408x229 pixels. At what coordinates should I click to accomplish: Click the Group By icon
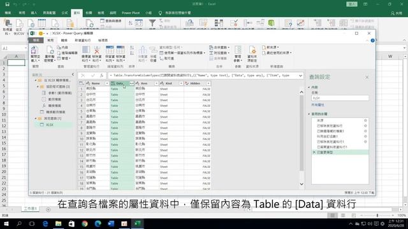tap(153, 50)
